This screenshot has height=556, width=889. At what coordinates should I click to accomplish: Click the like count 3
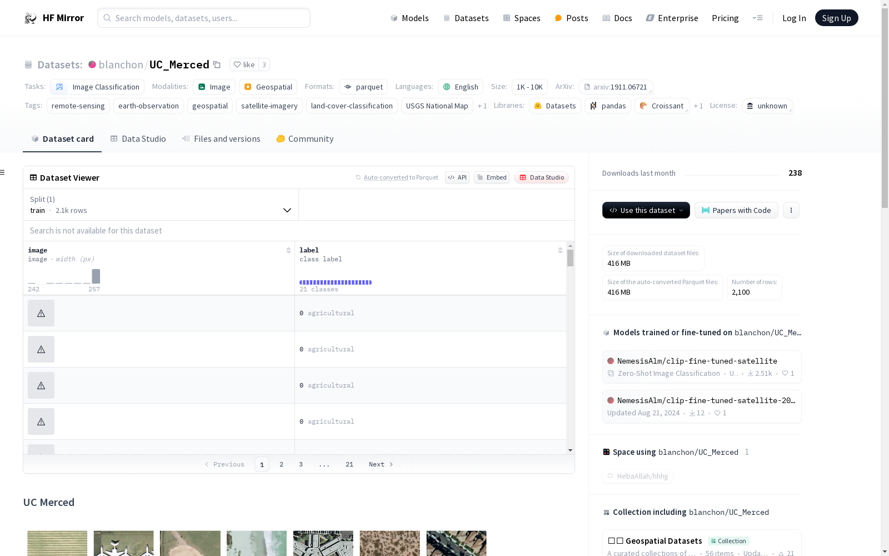click(x=264, y=64)
